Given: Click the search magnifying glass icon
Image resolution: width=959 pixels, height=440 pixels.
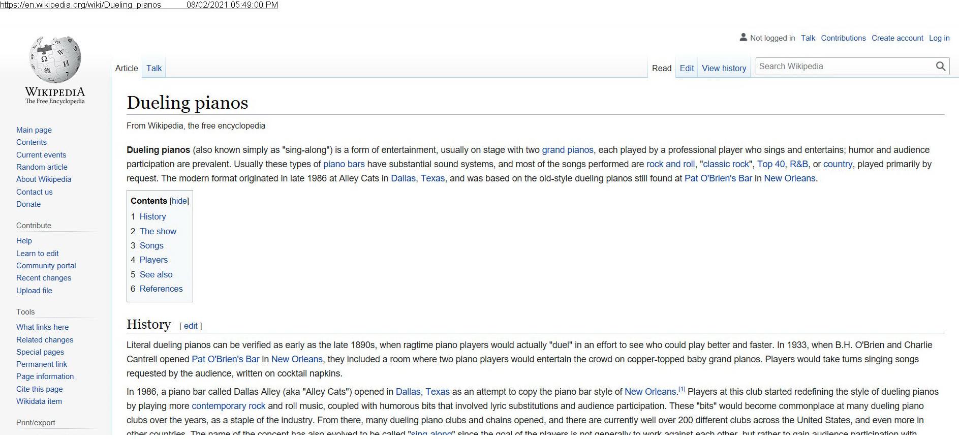Looking at the screenshot, I should pos(941,67).
